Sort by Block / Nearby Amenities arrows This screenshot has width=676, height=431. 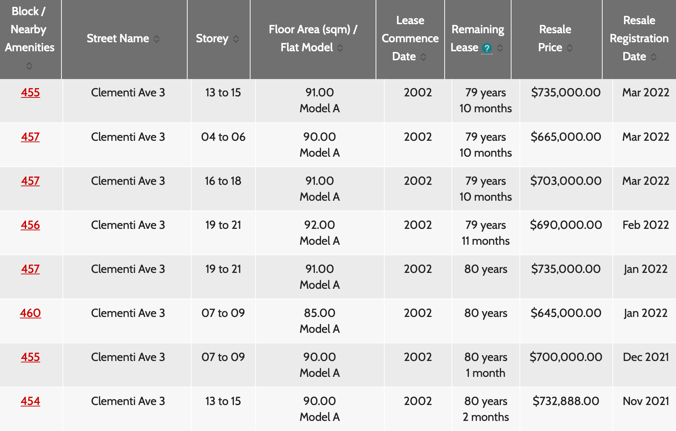tap(29, 66)
